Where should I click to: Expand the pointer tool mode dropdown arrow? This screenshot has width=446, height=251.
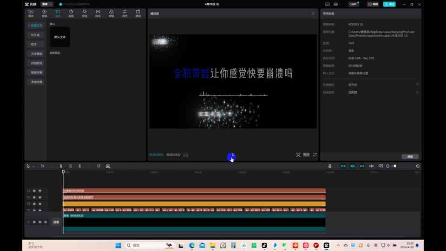pyautogui.click(x=33, y=166)
